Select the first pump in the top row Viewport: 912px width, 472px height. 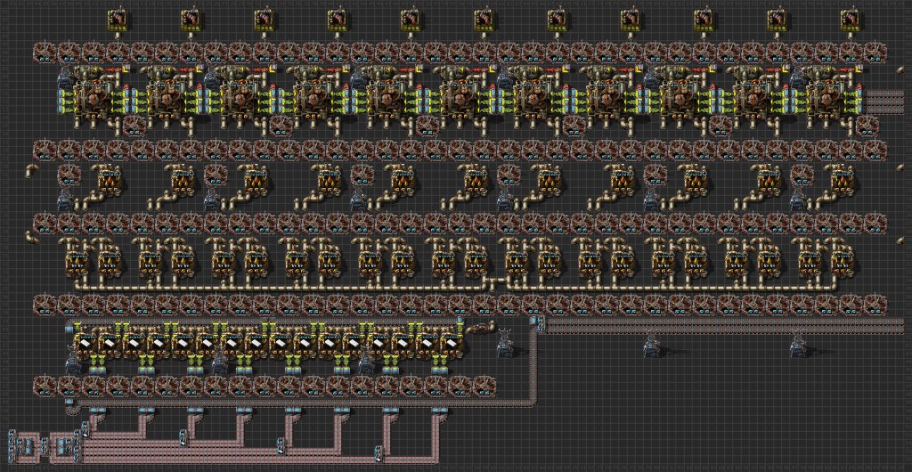[x=118, y=20]
